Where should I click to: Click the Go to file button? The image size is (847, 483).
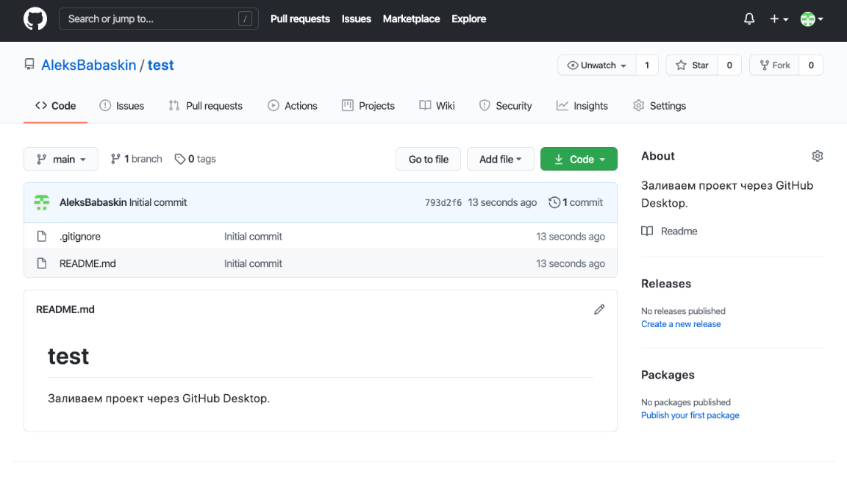click(x=429, y=159)
